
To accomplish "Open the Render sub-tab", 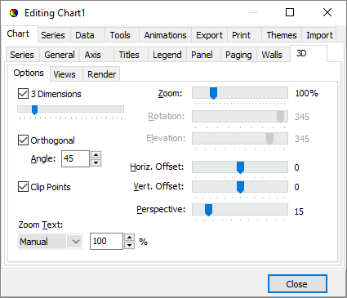I will pos(101,74).
